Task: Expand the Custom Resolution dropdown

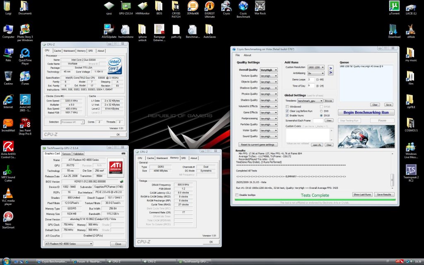Action: [x=316, y=67]
